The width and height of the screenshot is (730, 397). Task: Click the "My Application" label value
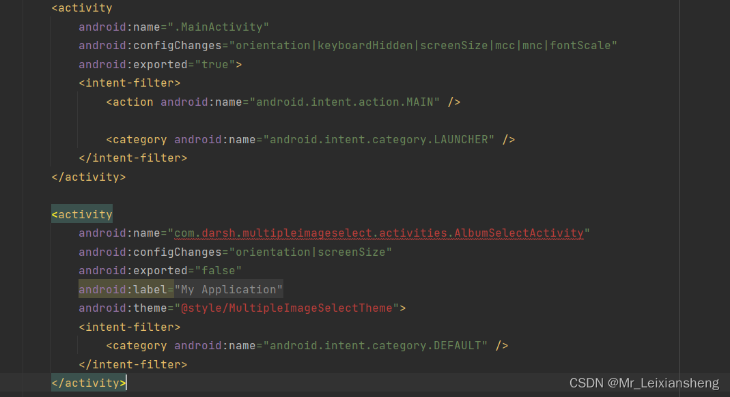tap(227, 289)
